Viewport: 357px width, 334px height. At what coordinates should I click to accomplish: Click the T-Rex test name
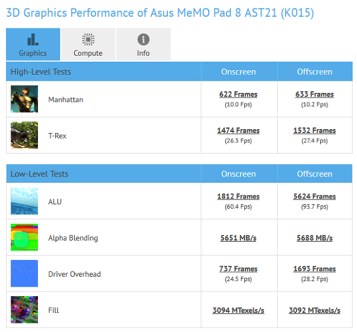pos(57,136)
